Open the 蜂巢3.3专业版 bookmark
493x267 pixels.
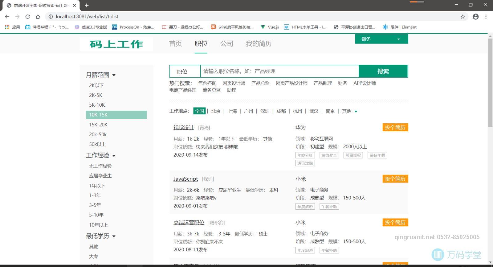[91, 27]
